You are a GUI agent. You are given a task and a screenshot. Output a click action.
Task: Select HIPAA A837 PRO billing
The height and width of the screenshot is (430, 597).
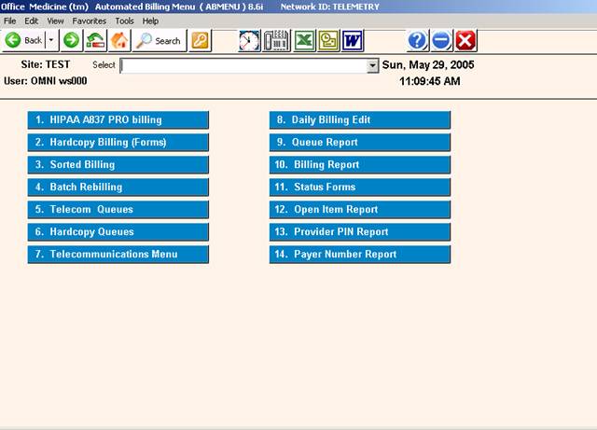[118, 120]
